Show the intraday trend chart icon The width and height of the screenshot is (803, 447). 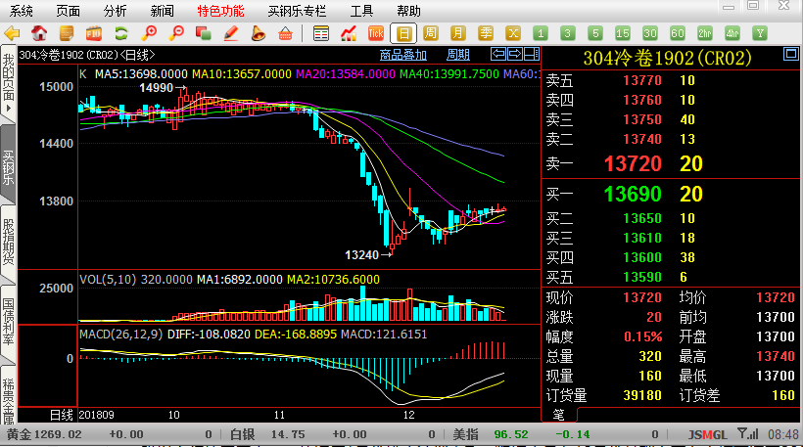[x=349, y=34]
